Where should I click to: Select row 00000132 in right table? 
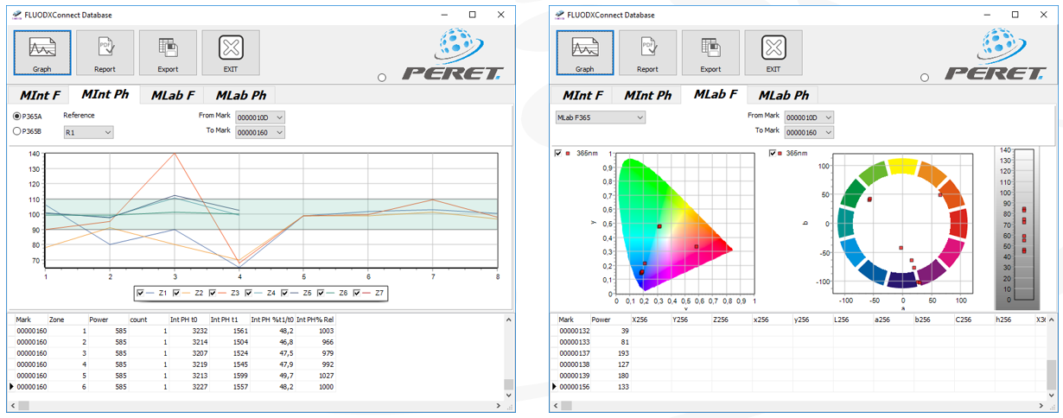(x=798, y=331)
